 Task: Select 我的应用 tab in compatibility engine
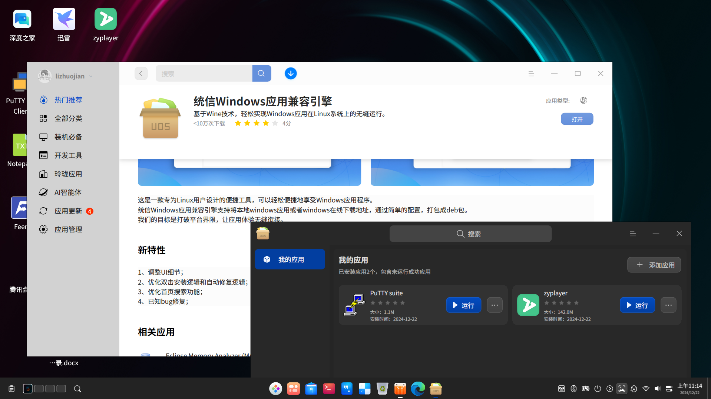(x=290, y=259)
